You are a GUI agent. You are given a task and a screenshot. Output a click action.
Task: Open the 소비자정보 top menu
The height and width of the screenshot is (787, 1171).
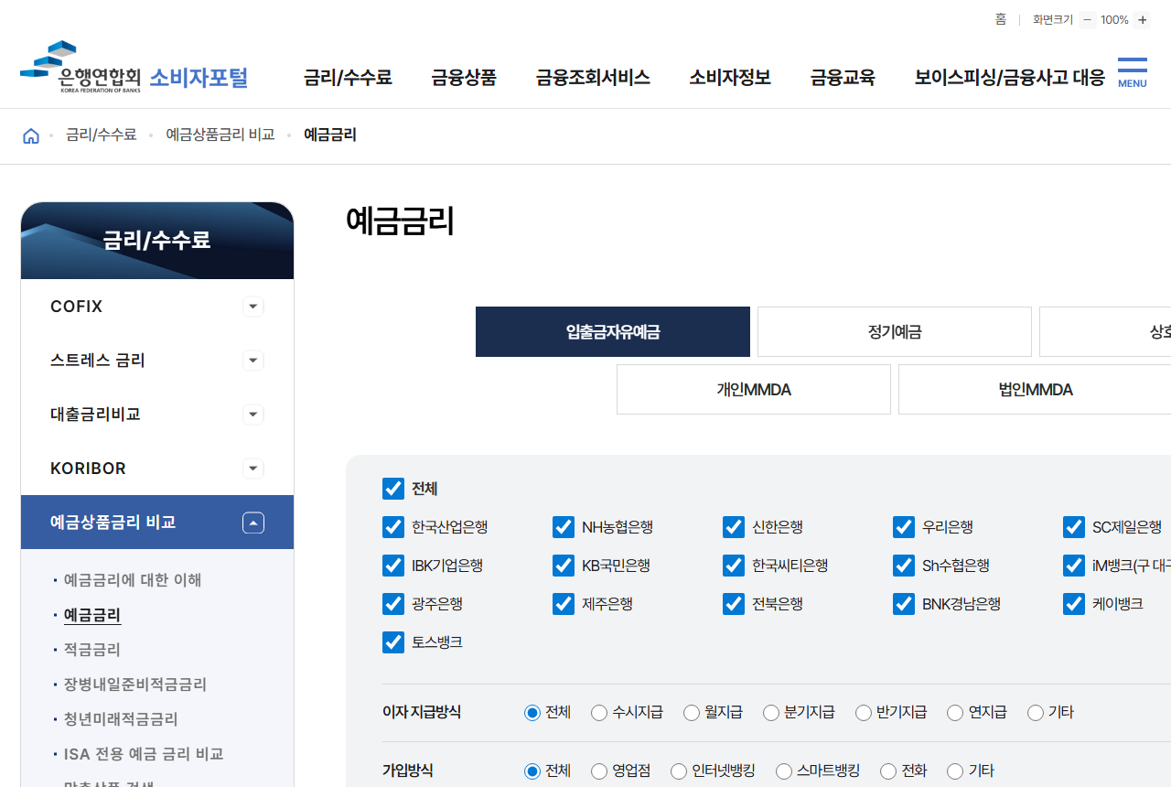click(x=730, y=78)
